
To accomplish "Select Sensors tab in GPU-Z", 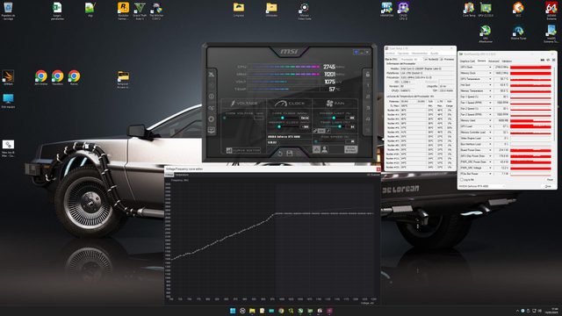I will coord(481,61).
